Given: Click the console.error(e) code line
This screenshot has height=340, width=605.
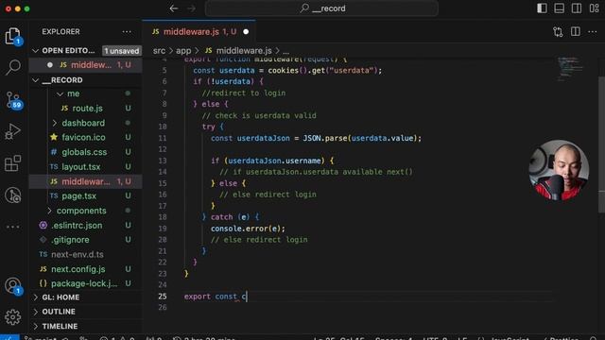Looking at the screenshot, I should [x=248, y=229].
